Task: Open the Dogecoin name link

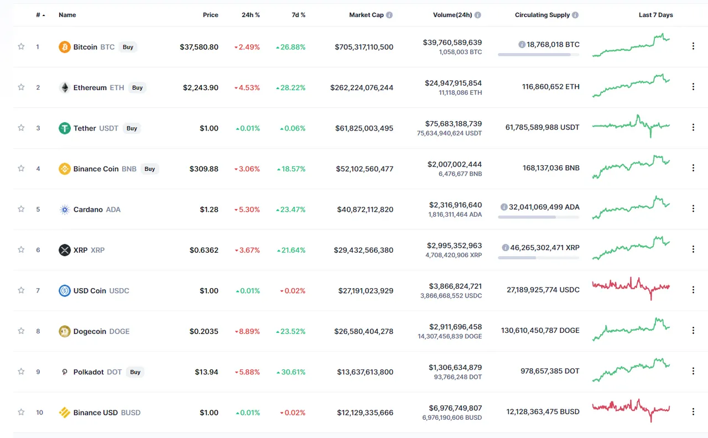Action: pyautogui.click(x=90, y=331)
